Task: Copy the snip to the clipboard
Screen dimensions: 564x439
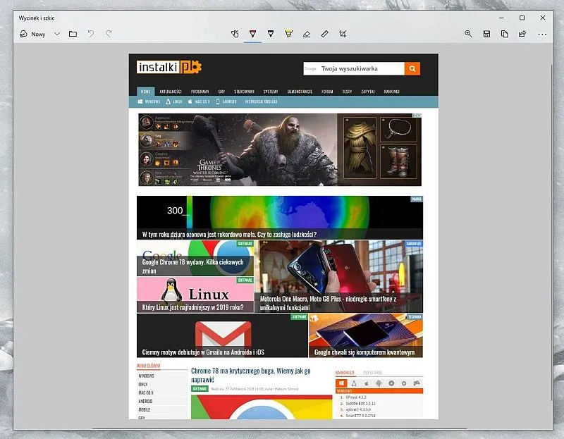Action: tap(505, 34)
